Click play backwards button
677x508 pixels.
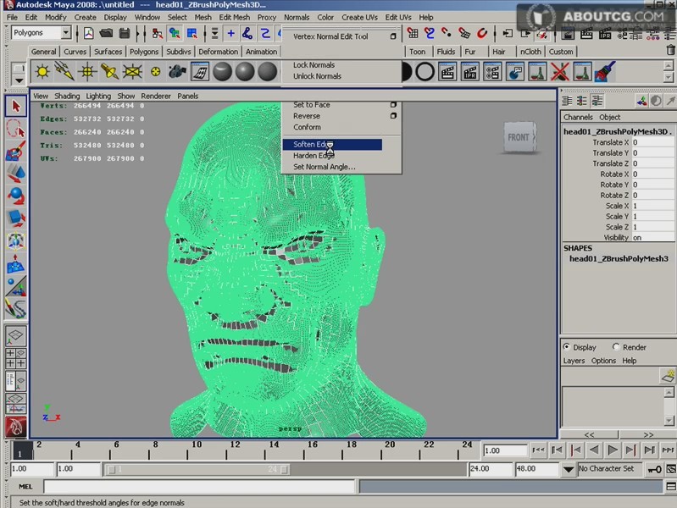point(594,450)
